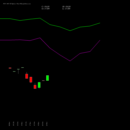Image resolution: width=130 pixels, height=130 pixels.
Task: Select the last green candle for 23 Dec
Action: pos(48,78)
